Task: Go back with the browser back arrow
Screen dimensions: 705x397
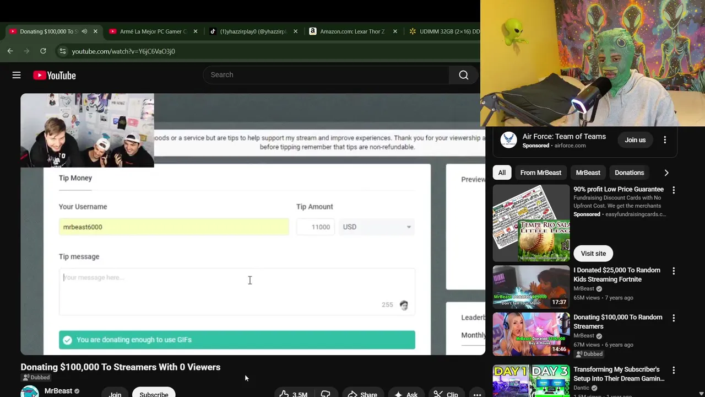Action: [x=10, y=51]
